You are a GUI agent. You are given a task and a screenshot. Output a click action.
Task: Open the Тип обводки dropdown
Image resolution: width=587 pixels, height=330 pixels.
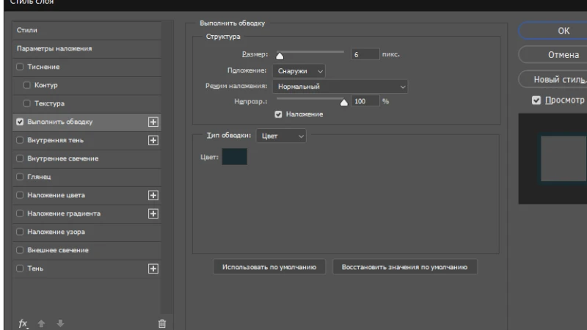click(x=281, y=136)
